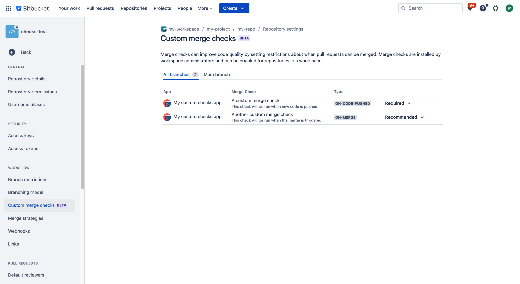Open Branch restrictions in sidebar
Screen dimensions: 520x284
click(x=28, y=179)
